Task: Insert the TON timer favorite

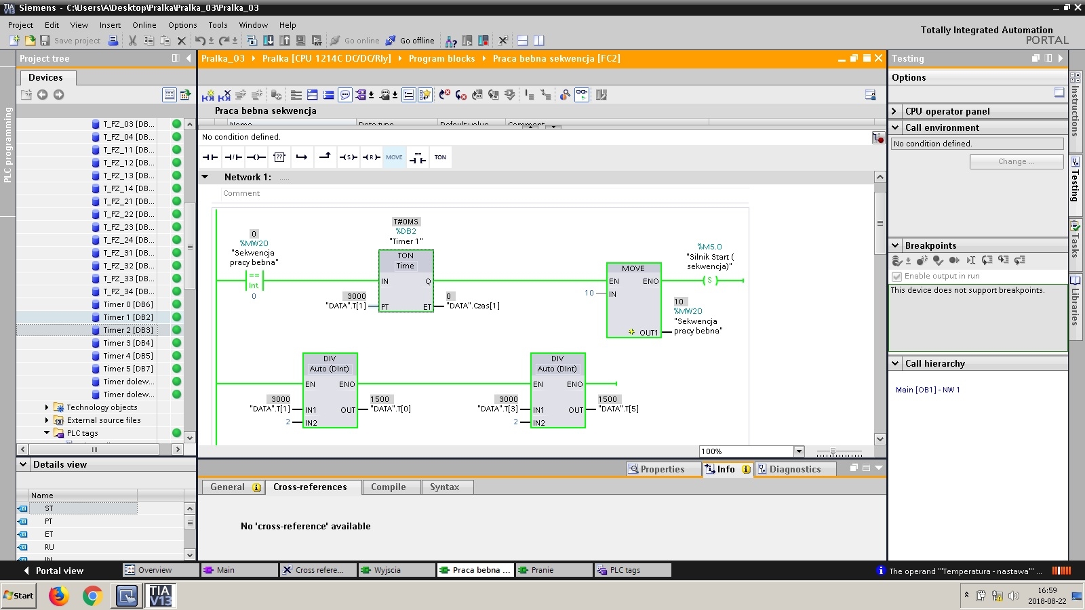Action: [440, 157]
